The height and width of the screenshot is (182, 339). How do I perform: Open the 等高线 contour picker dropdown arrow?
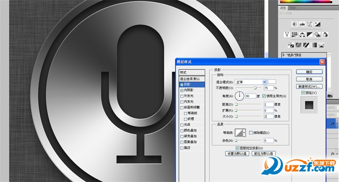click(244, 133)
